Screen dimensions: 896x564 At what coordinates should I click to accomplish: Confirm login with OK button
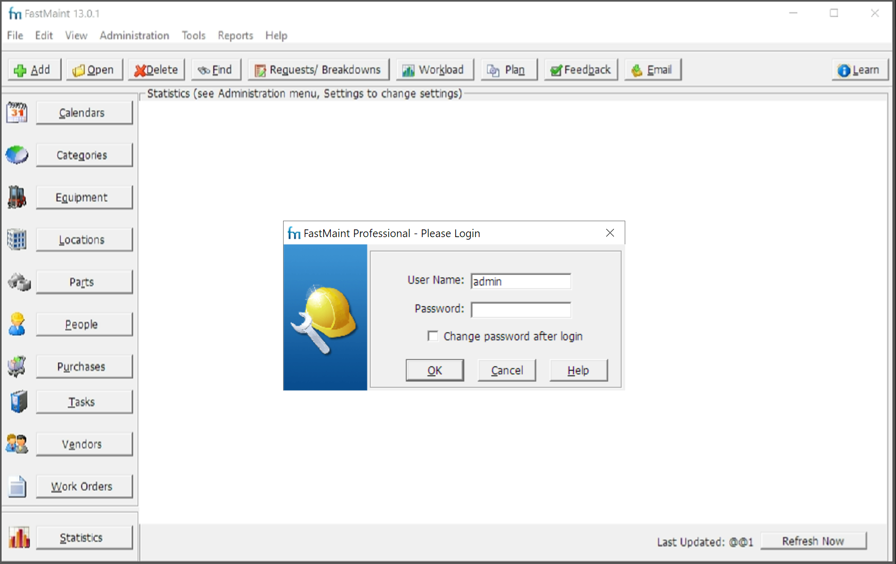(435, 370)
